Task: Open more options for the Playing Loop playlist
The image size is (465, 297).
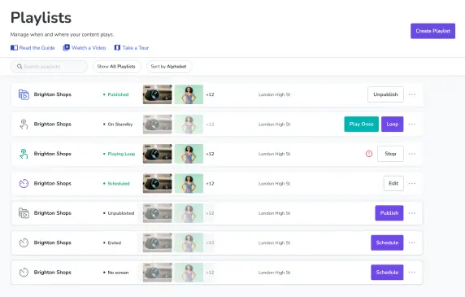Action: coord(412,154)
